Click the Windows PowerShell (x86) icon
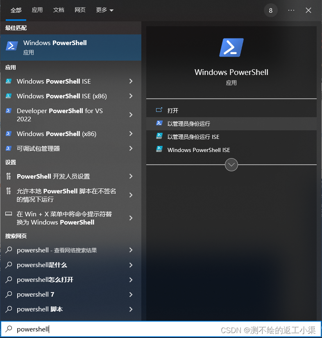Screen dimensions: 322x338 click(x=9, y=134)
